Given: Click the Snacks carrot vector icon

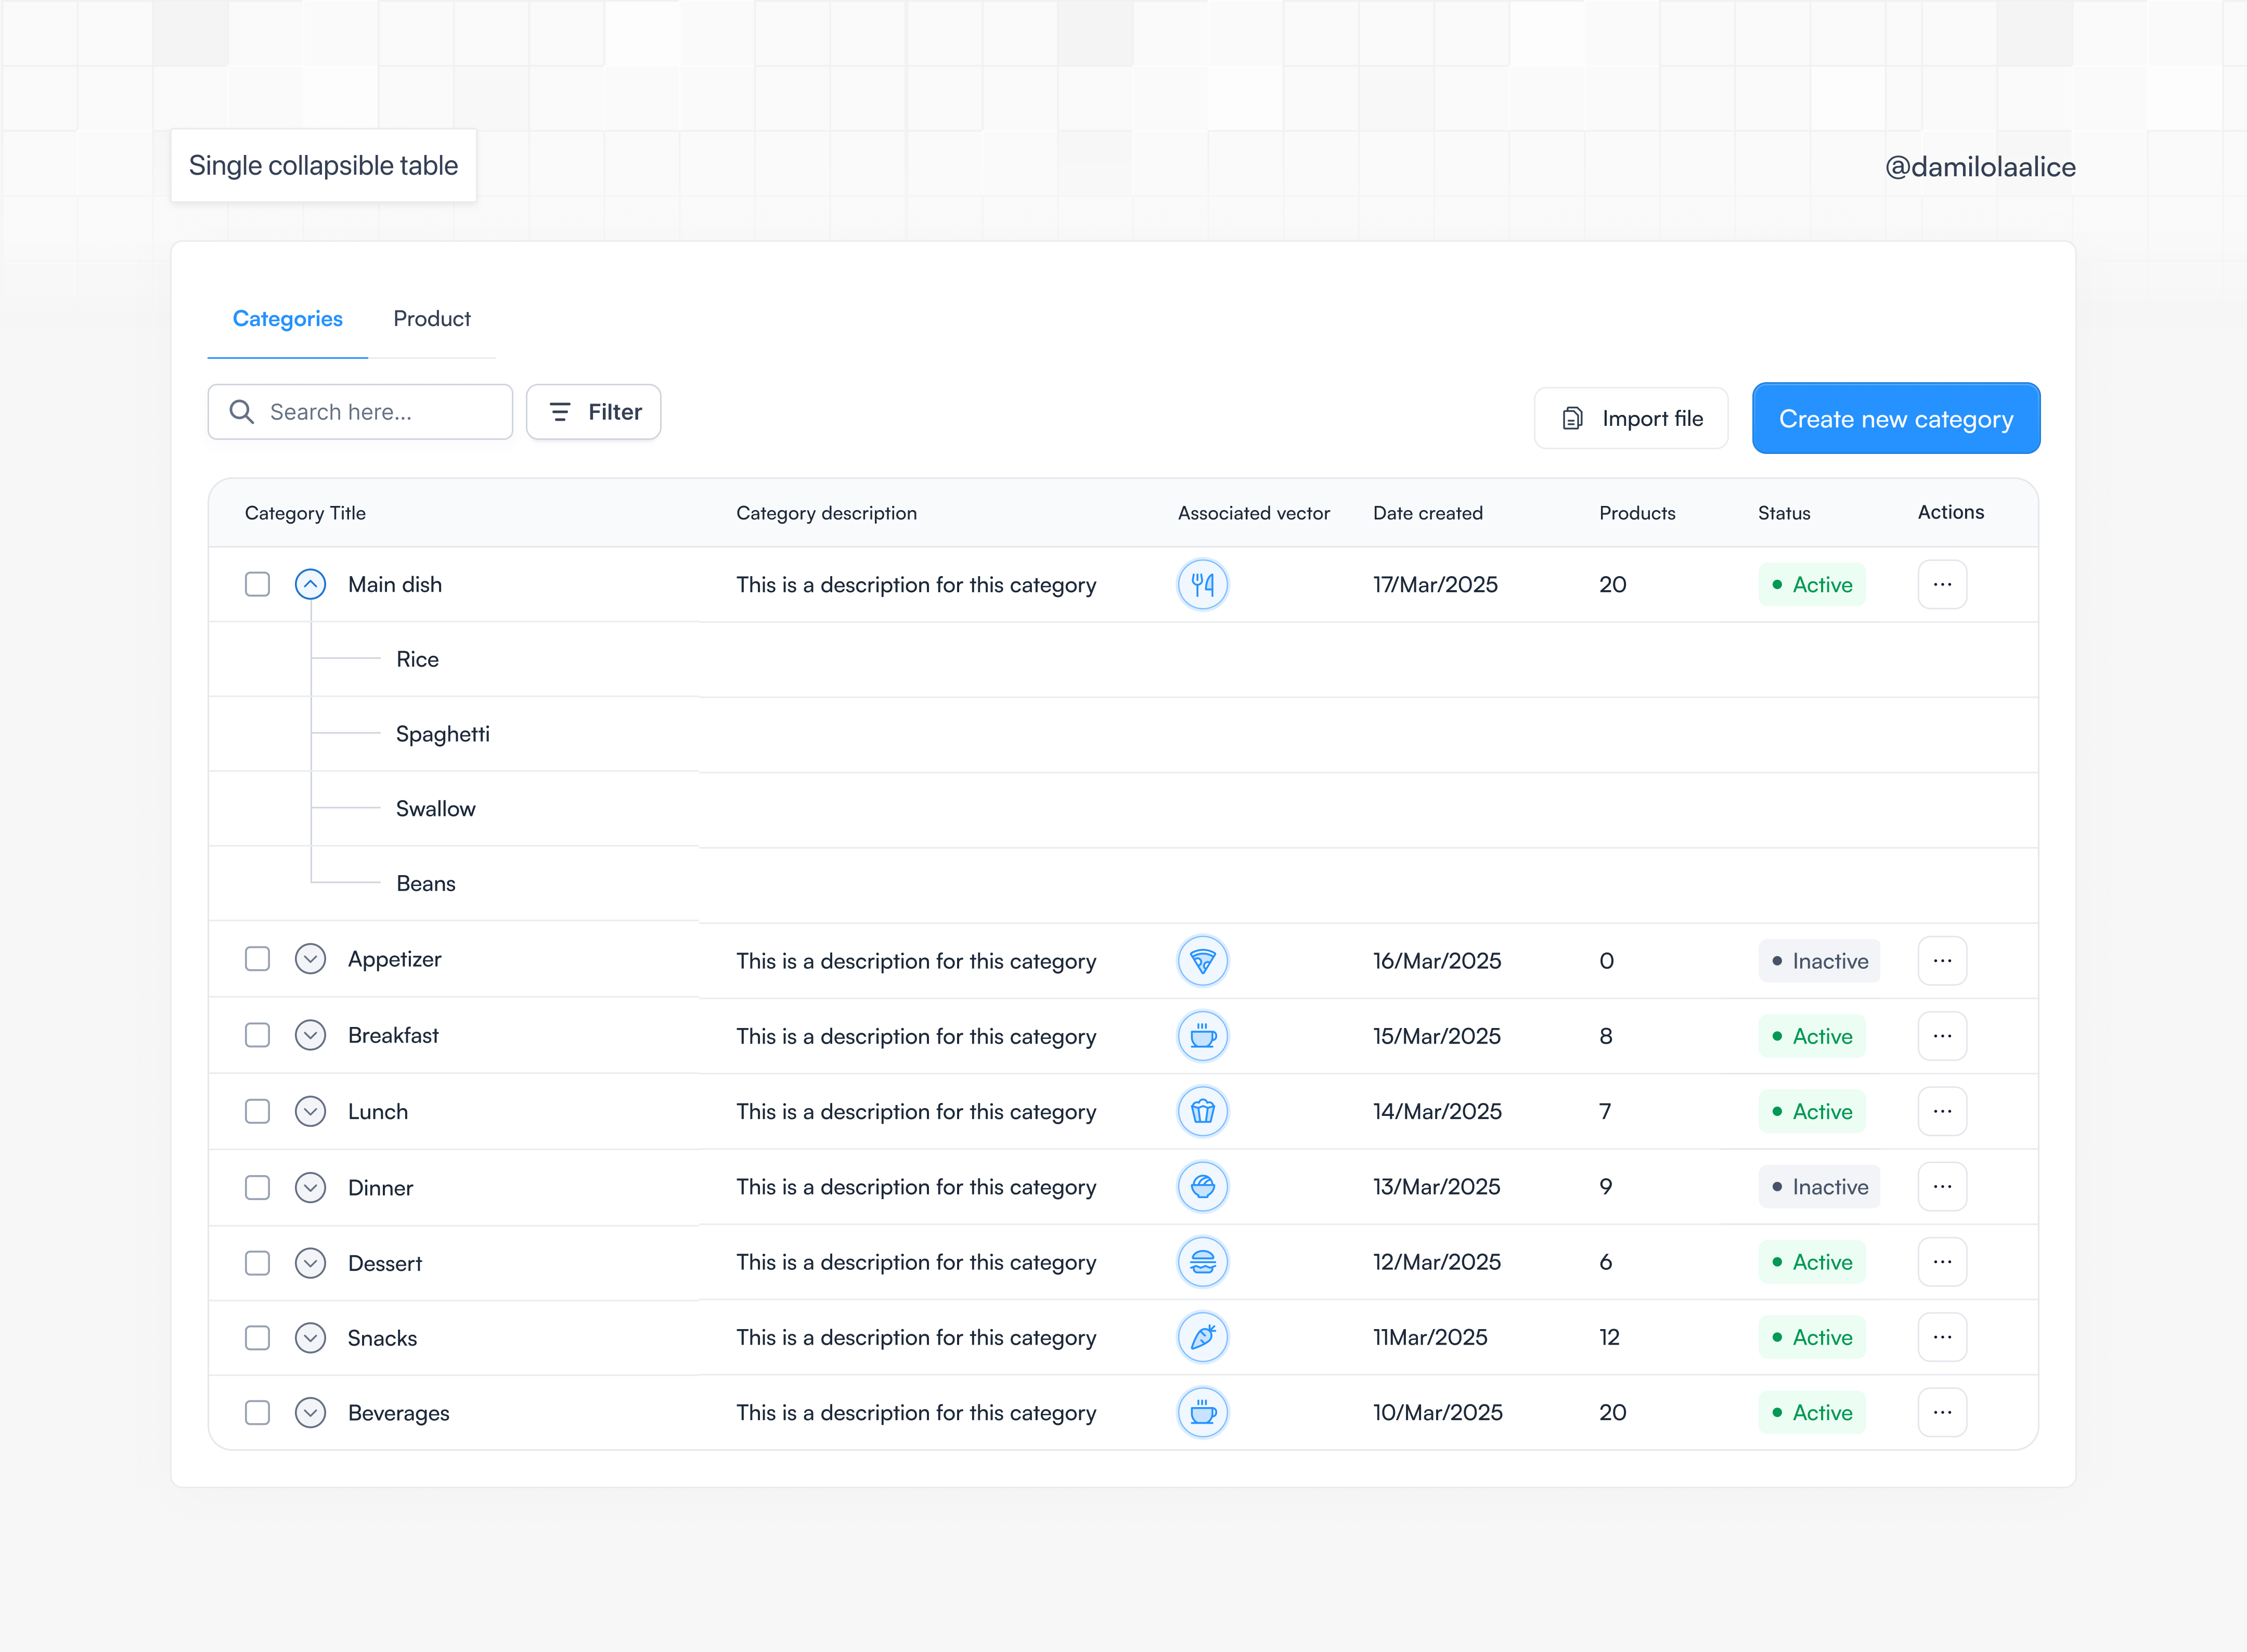Looking at the screenshot, I should 1203,1337.
